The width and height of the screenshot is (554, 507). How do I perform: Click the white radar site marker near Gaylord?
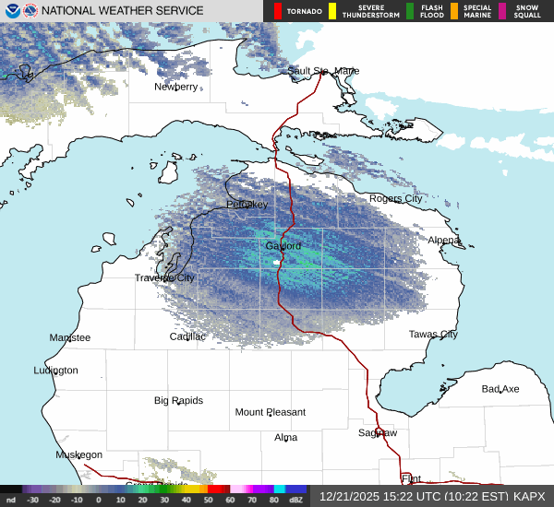pyautogui.click(x=277, y=263)
